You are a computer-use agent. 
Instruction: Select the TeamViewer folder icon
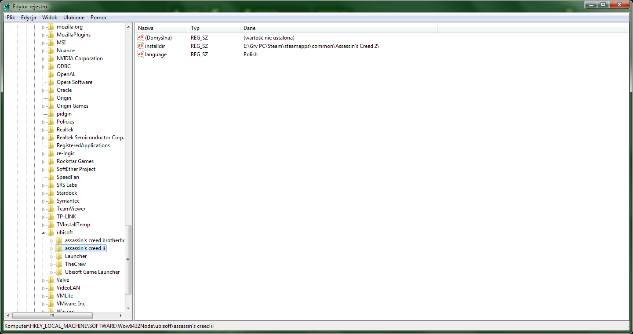coord(51,209)
